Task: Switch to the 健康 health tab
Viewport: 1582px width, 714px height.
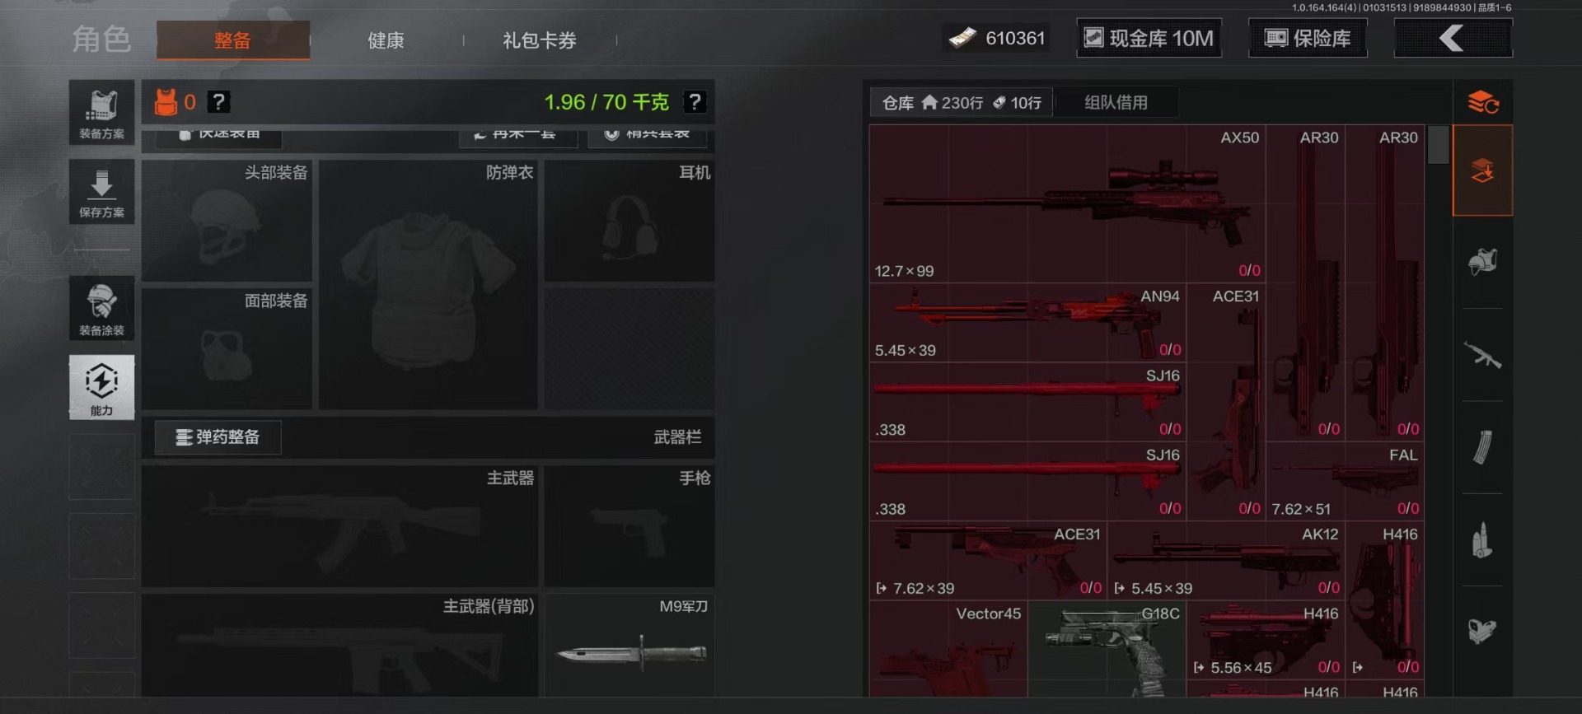Action: (386, 40)
